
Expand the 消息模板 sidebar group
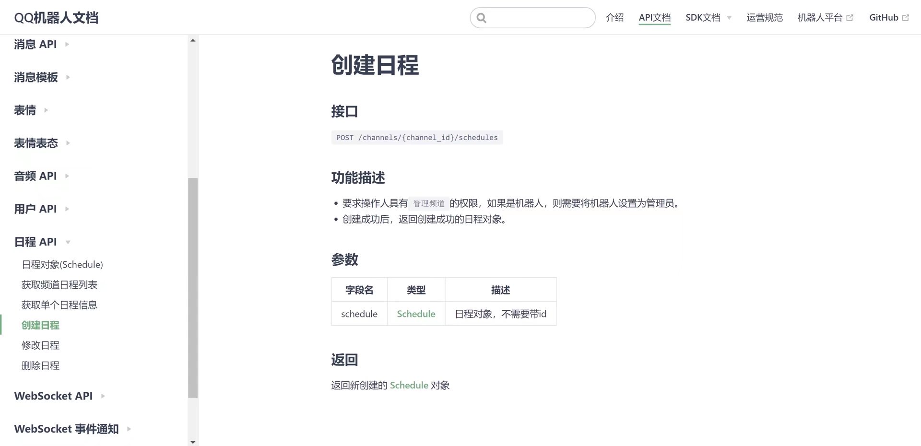point(36,77)
